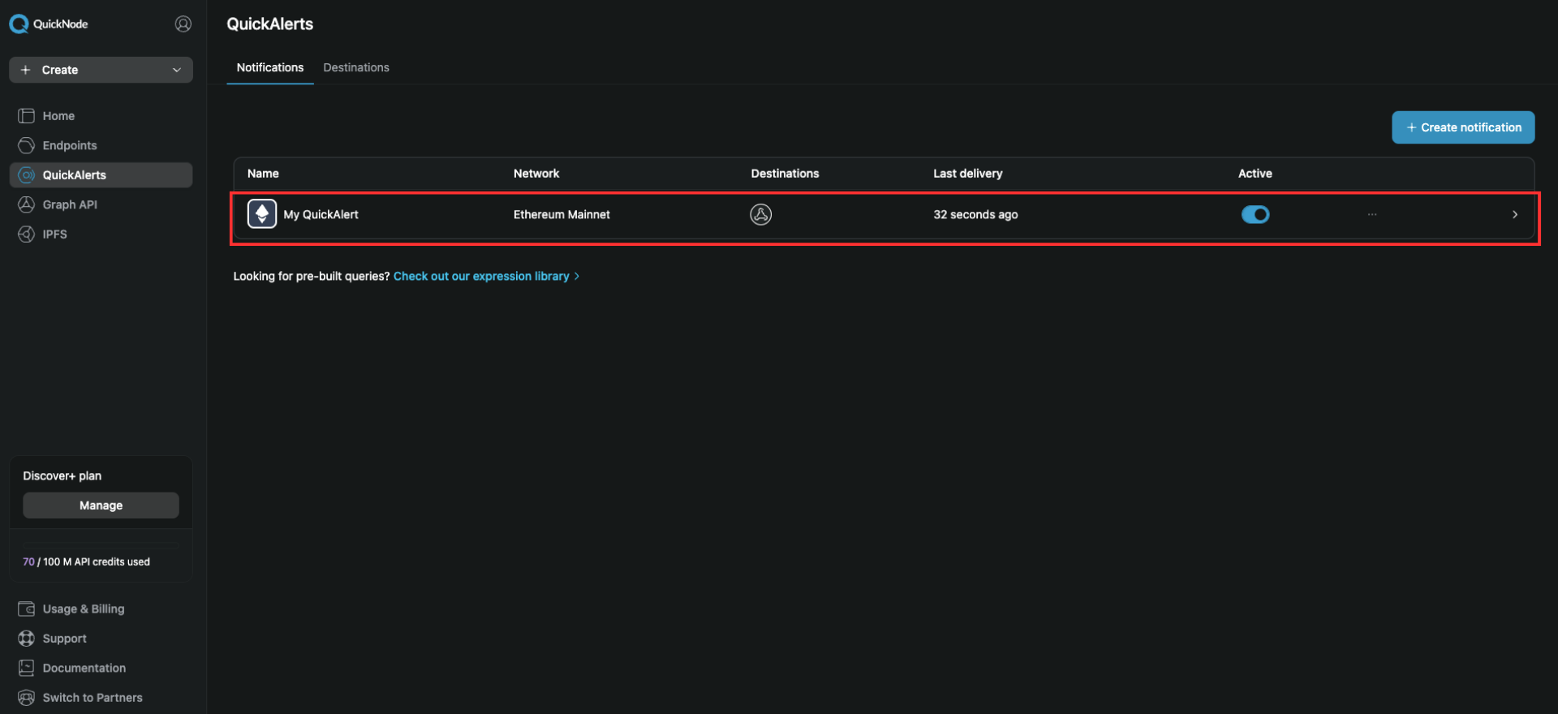The height and width of the screenshot is (714, 1558).
Task: Toggle My QuickAlert active switch
Action: [1255, 214]
